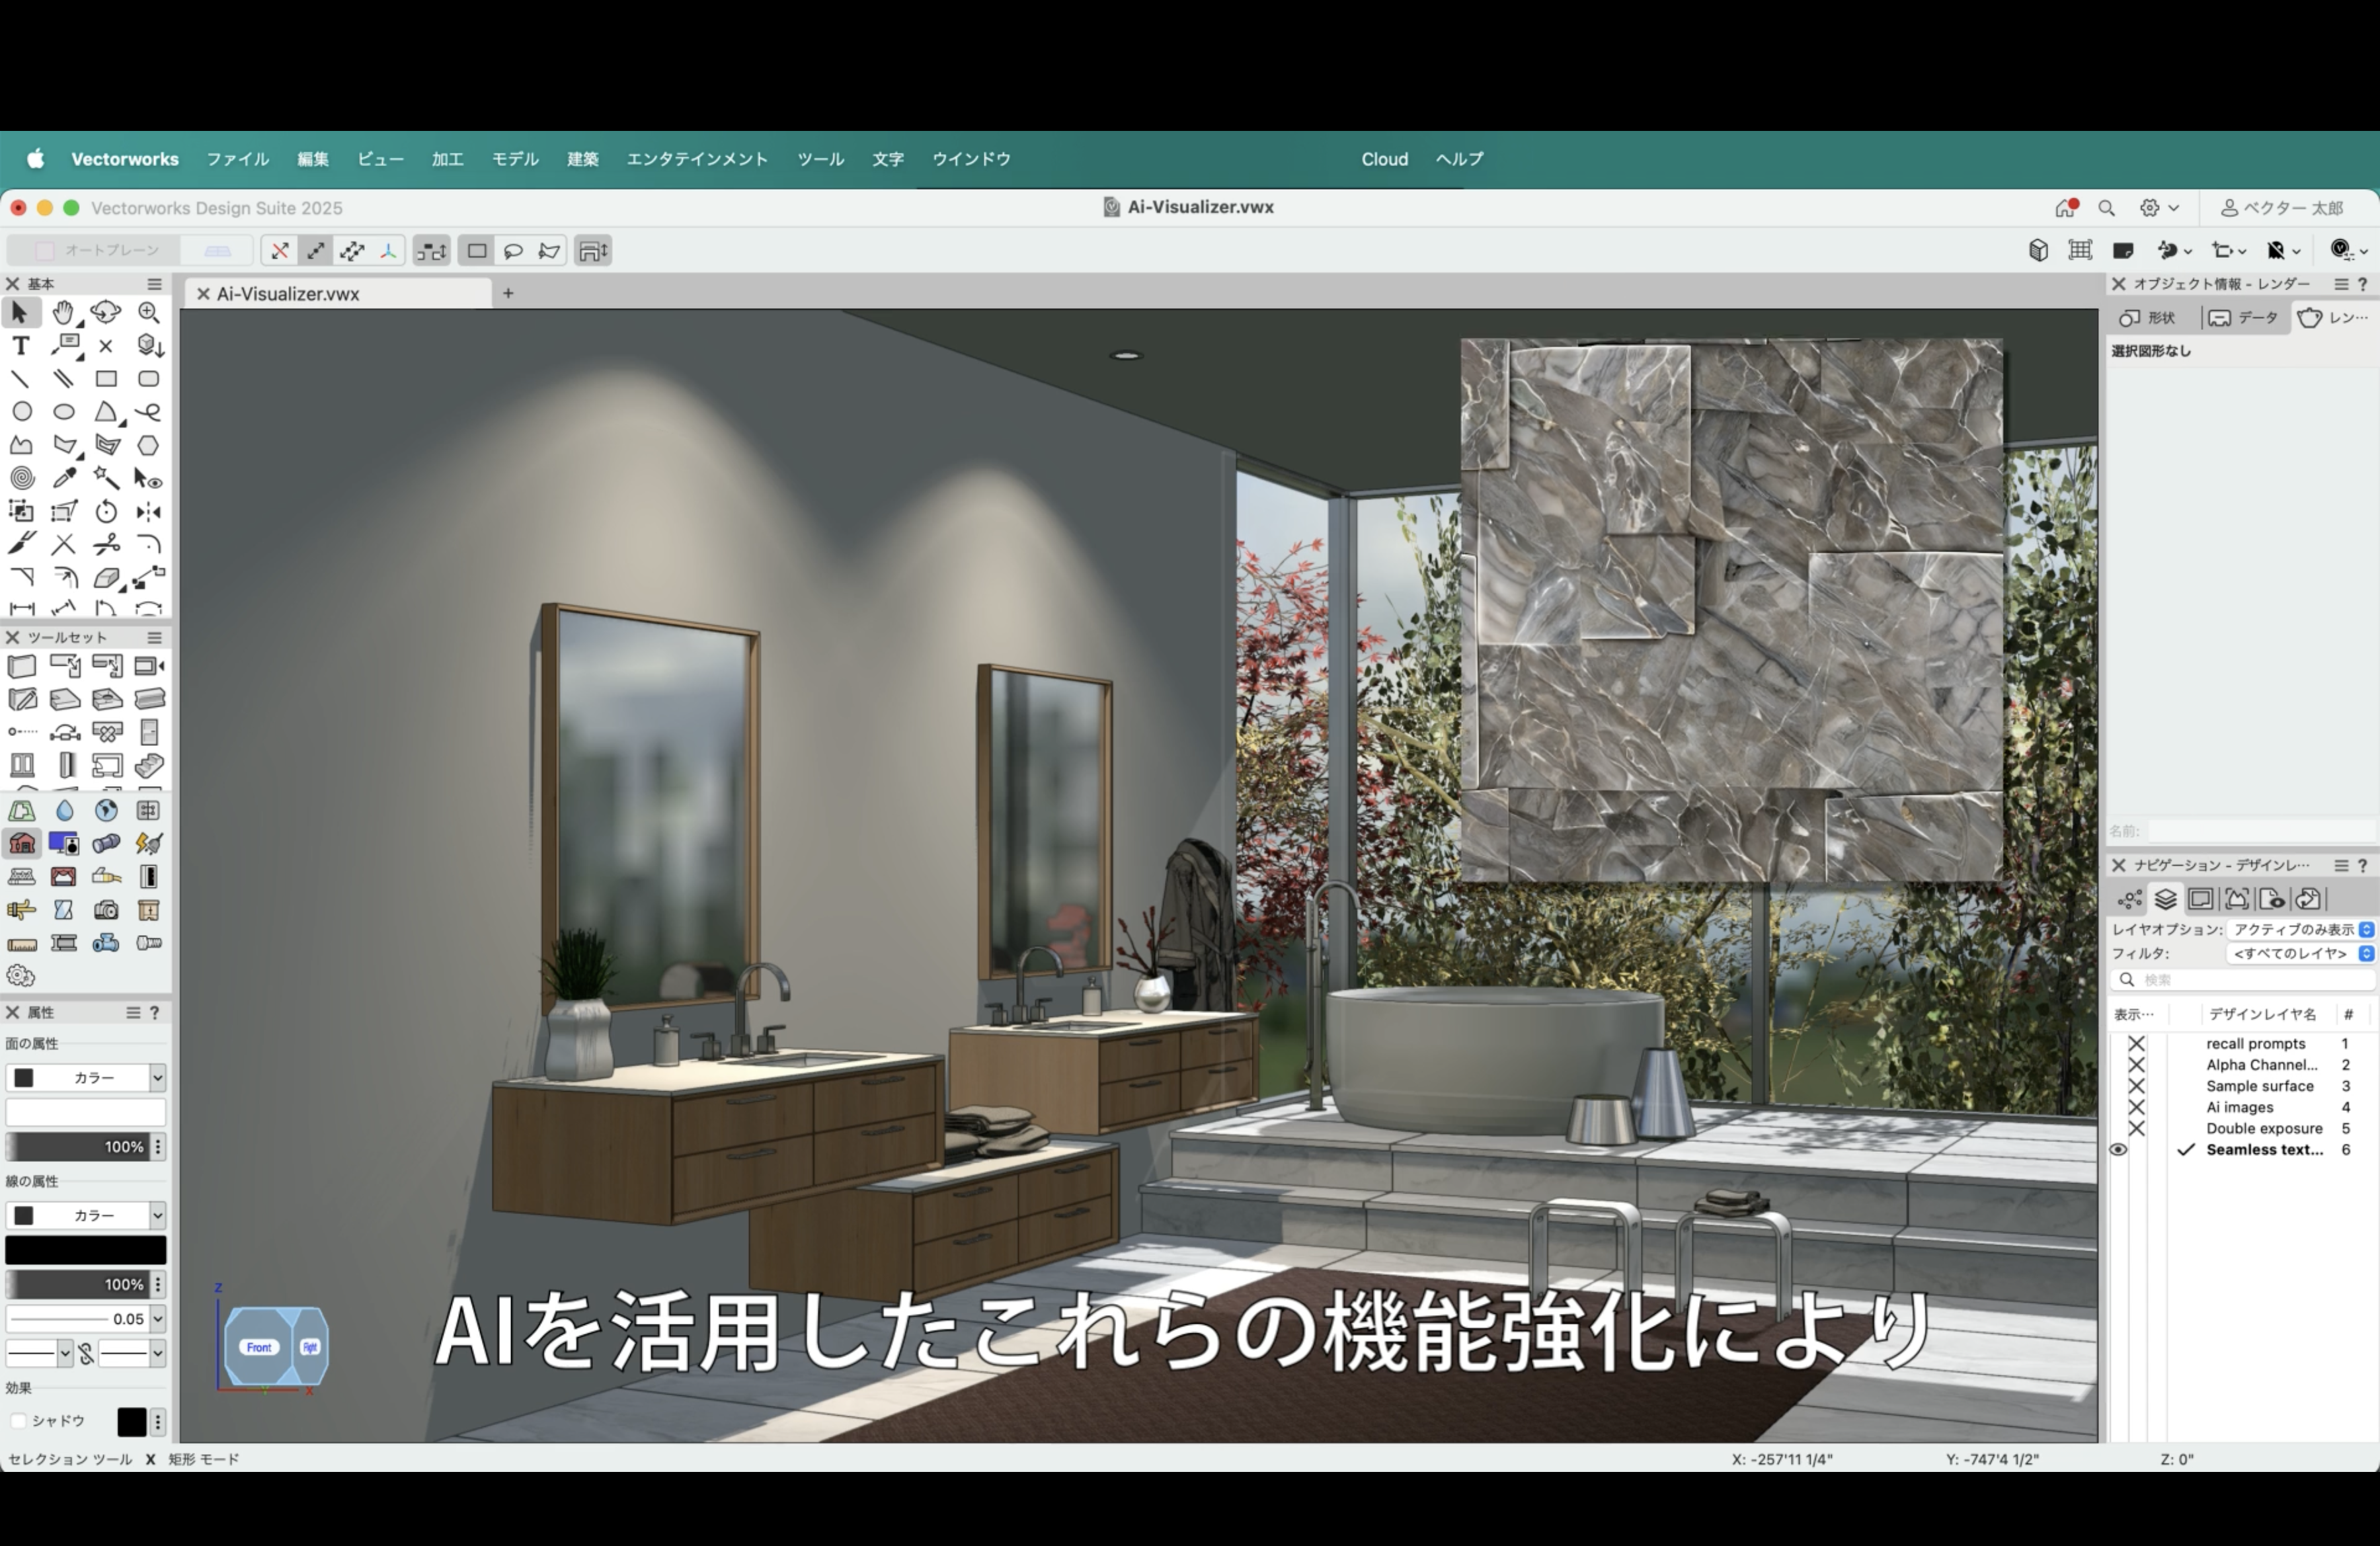Toggle visibility of Double exposure layer
Image resolution: width=2380 pixels, height=1546 pixels.
pyautogui.click(x=2136, y=1128)
